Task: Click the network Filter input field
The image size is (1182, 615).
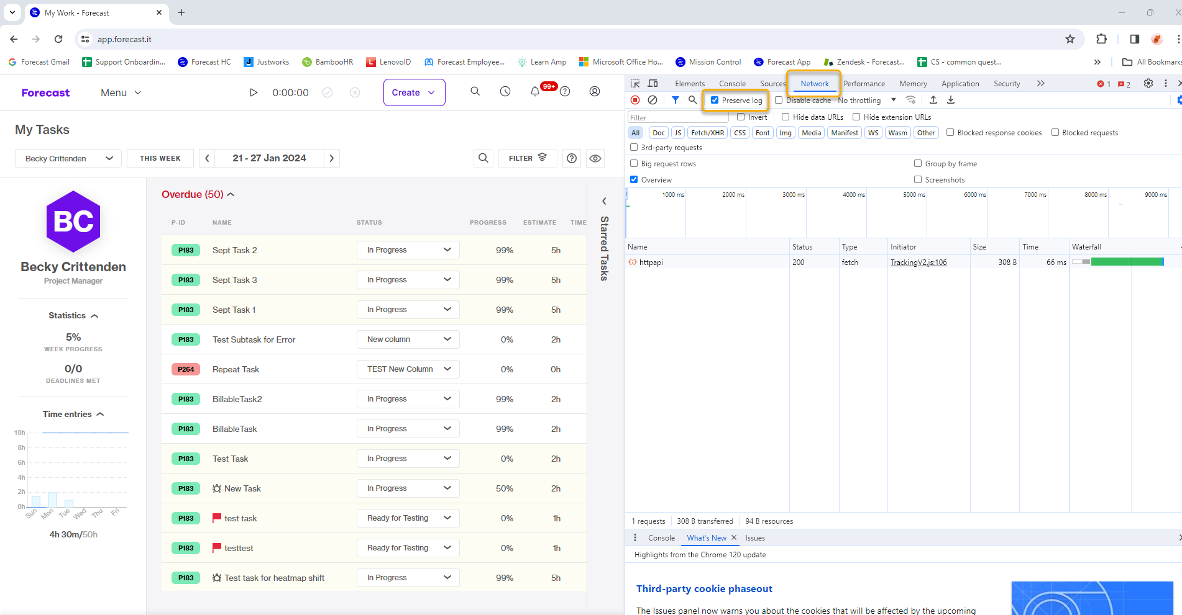Action: 677,117
